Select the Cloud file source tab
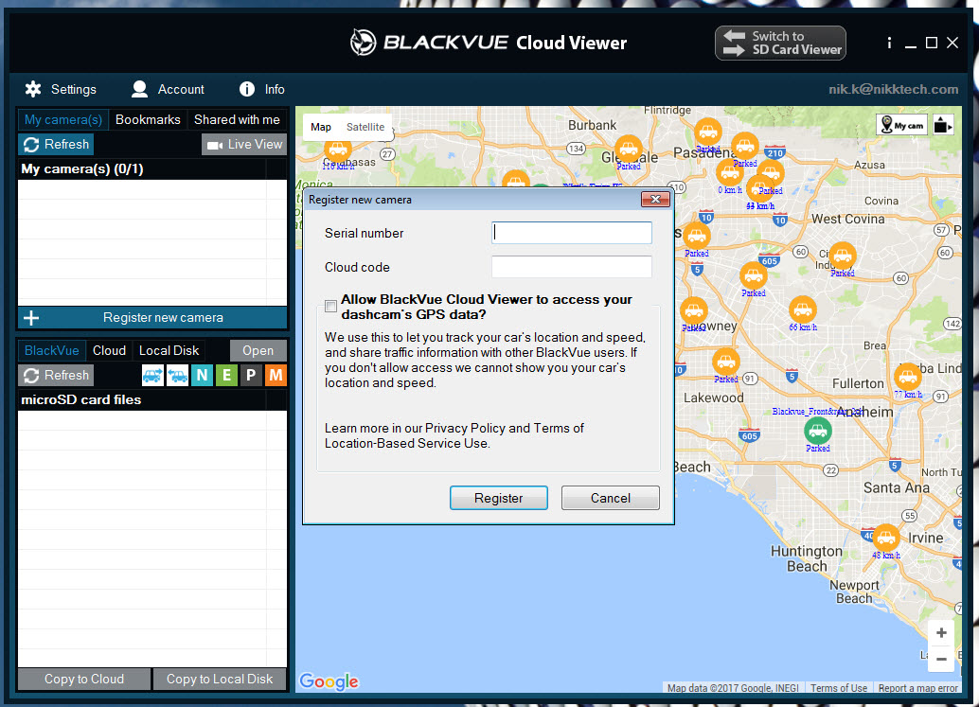Viewport: 979px width, 707px height. click(x=109, y=351)
